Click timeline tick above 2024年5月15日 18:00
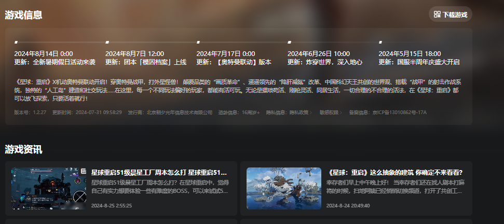Viewport: 504px width, 224px height. [x=380, y=42]
